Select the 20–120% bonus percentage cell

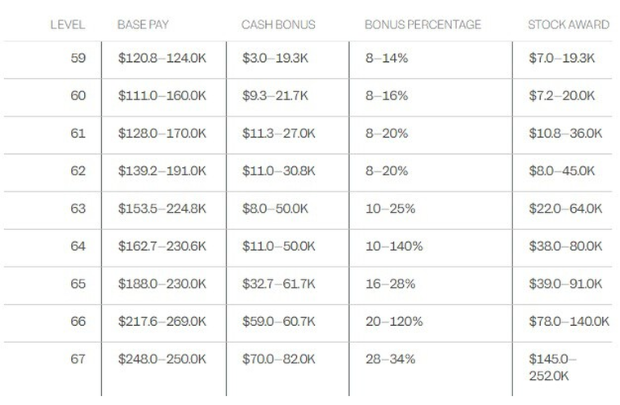(394, 321)
